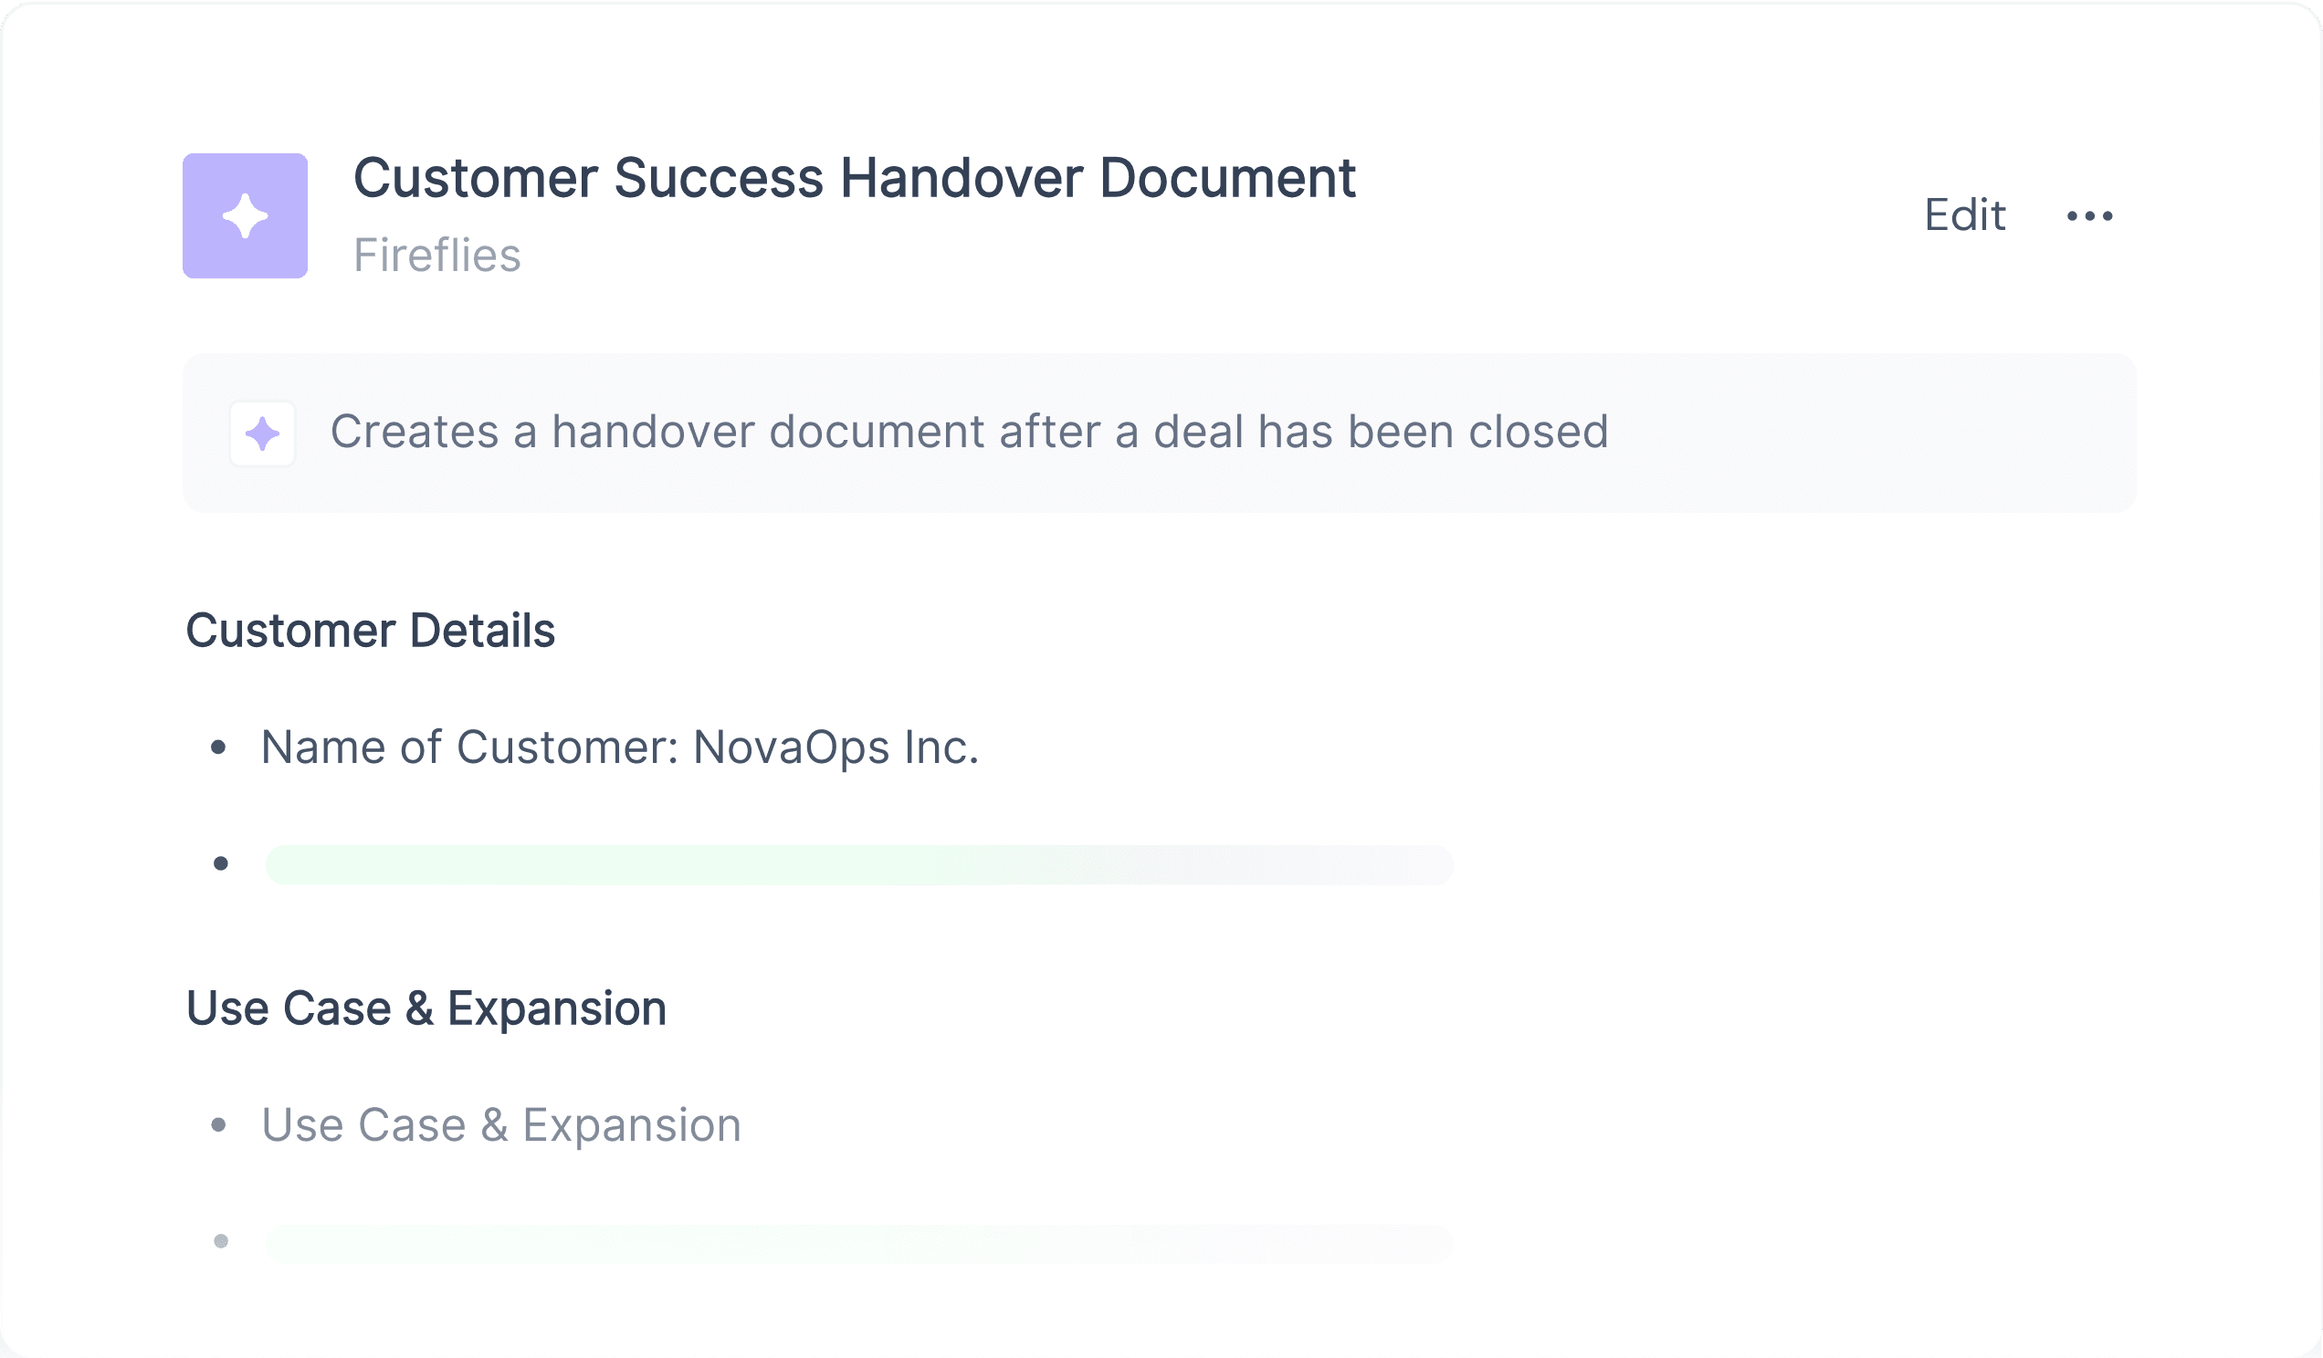Image resolution: width=2323 pixels, height=1358 pixels.
Task: Click the Name of Customer: NovaOps Inc. line
Action: [619, 747]
